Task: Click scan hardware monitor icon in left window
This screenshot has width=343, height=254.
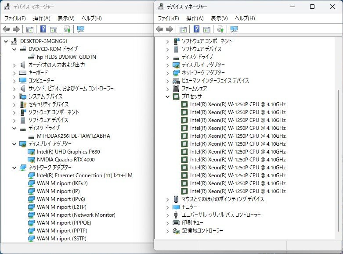Action: (x=81, y=29)
